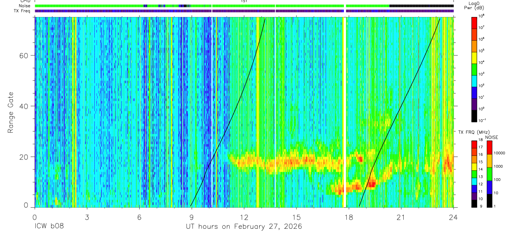The image size is (510, 235).
Task: Click x-axis tick label '24'
Action: click(453, 217)
